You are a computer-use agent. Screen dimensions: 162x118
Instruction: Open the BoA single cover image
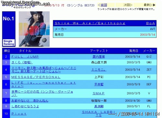click(34, 29)
